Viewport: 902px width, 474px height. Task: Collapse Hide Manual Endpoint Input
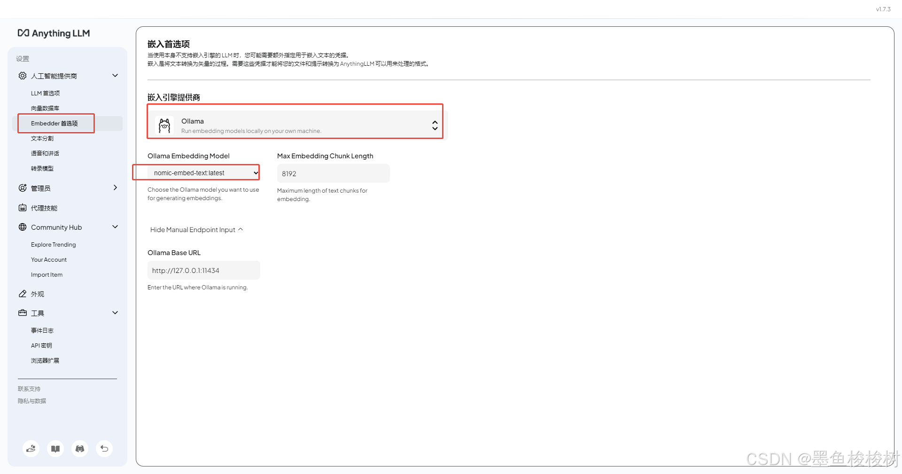pos(196,230)
